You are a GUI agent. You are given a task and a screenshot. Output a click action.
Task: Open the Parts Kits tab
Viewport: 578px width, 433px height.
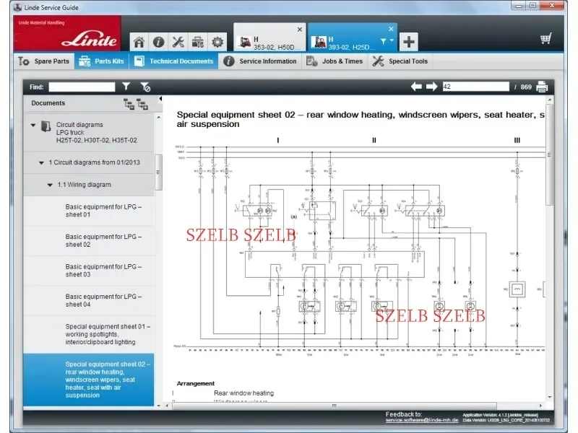(x=102, y=61)
